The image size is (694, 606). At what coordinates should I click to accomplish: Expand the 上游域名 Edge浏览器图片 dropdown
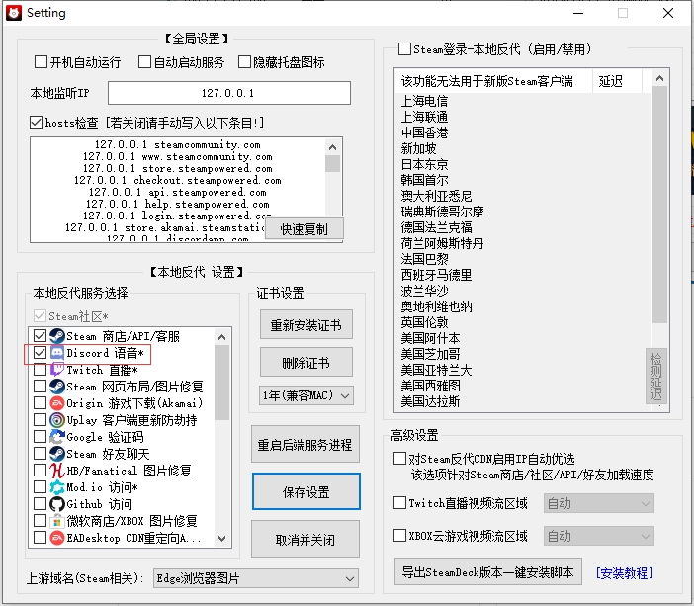(x=255, y=578)
